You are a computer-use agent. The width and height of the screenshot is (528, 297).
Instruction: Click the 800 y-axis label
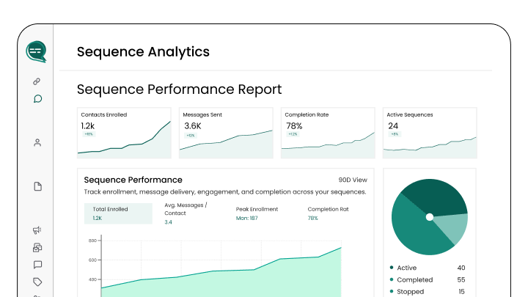point(92,241)
